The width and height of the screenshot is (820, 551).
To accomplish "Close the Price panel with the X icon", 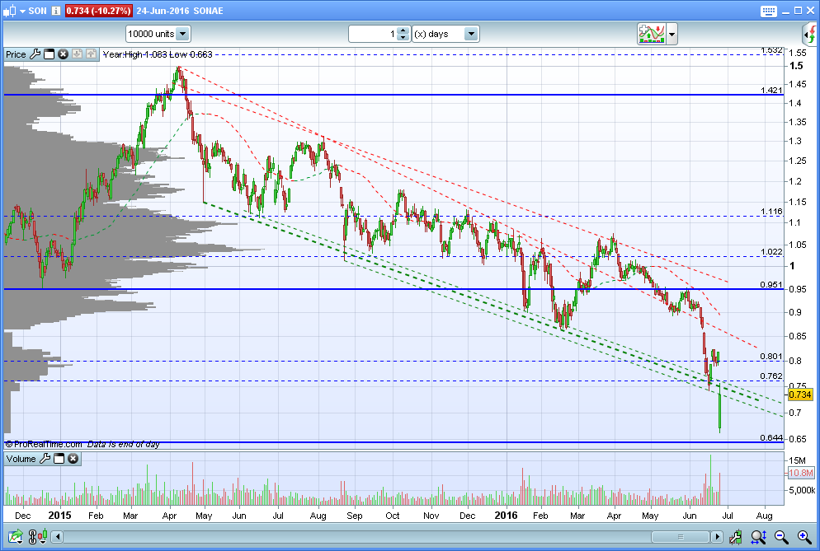I will click(63, 54).
